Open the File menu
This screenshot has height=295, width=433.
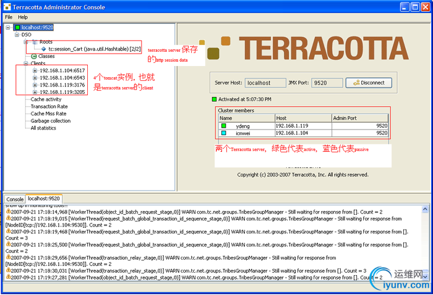pos(9,17)
